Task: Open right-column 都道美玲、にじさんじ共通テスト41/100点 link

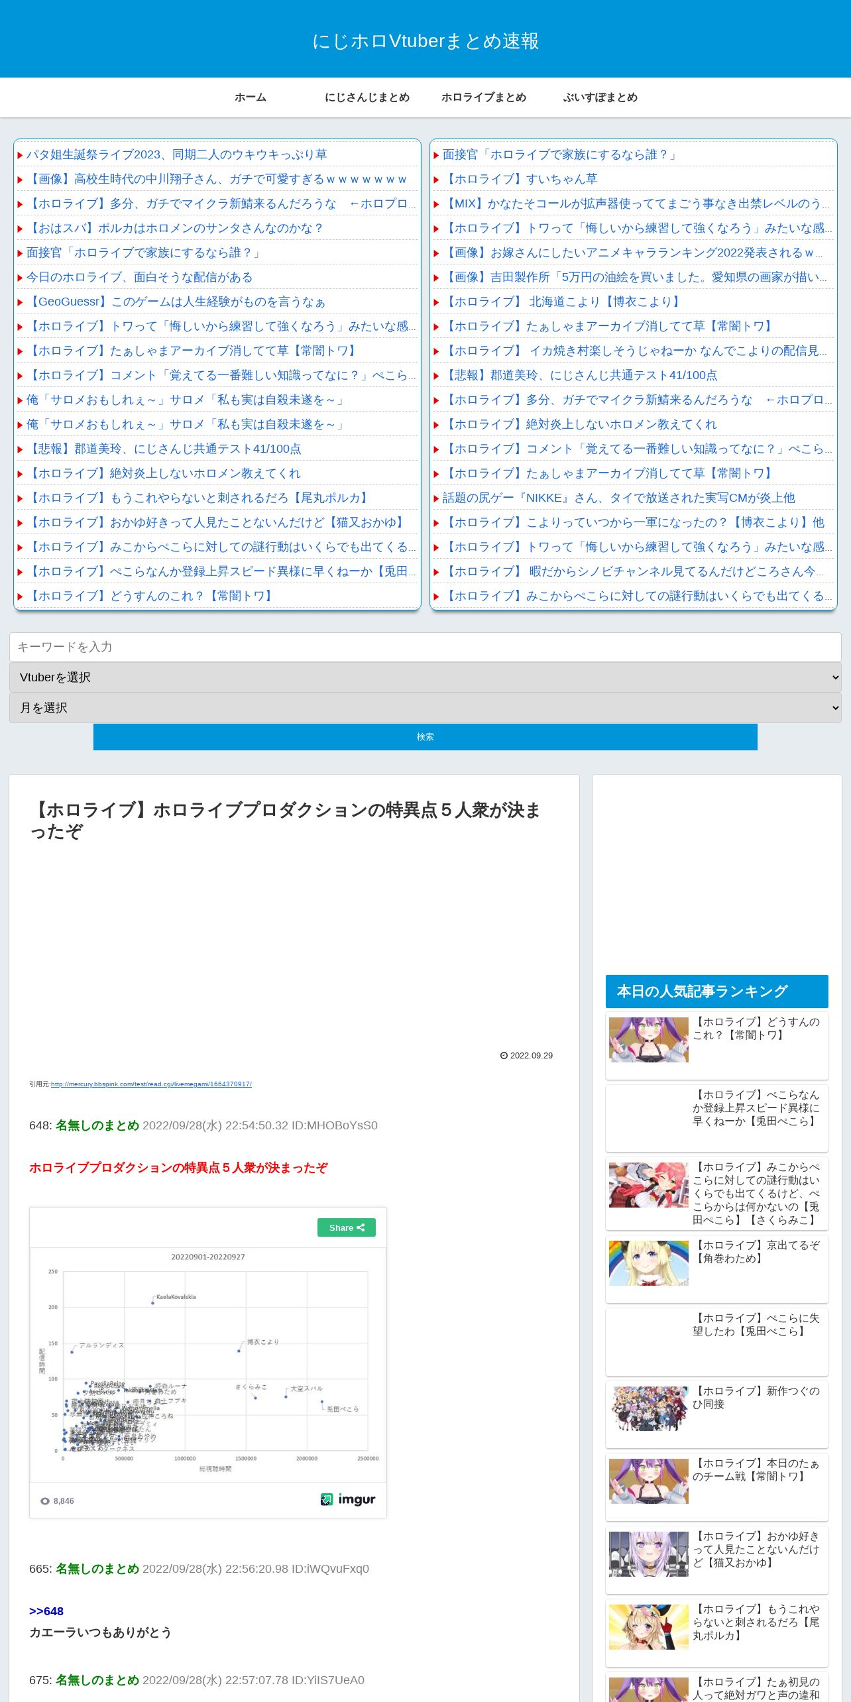Action: [580, 375]
